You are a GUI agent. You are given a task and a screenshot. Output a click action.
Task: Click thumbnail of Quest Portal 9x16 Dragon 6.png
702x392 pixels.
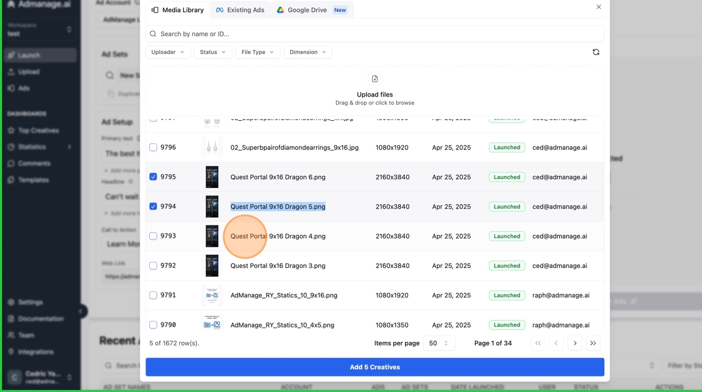tap(212, 177)
